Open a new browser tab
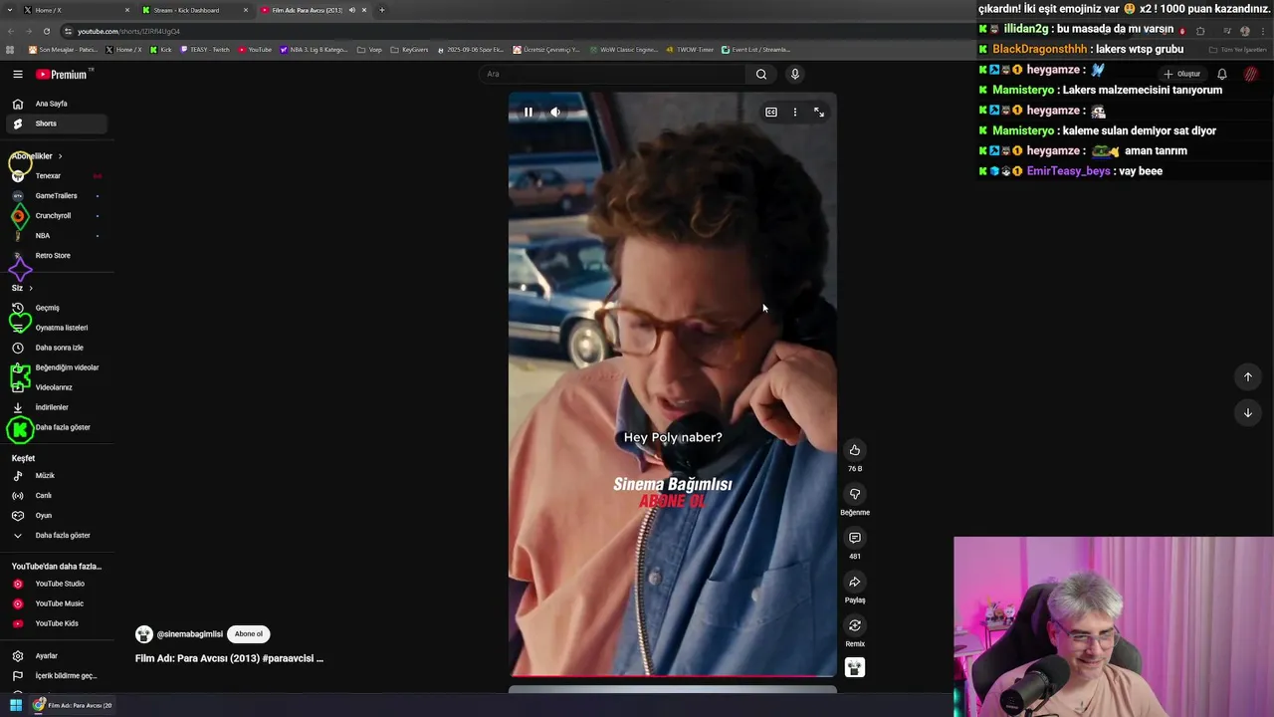Image resolution: width=1274 pixels, height=717 pixels. (x=382, y=10)
